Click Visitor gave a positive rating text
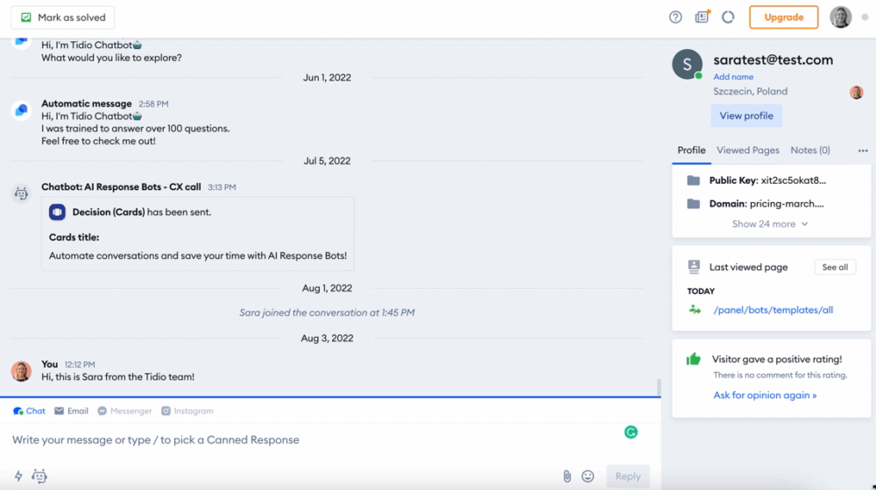876x490 pixels. [x=776, y=360]
